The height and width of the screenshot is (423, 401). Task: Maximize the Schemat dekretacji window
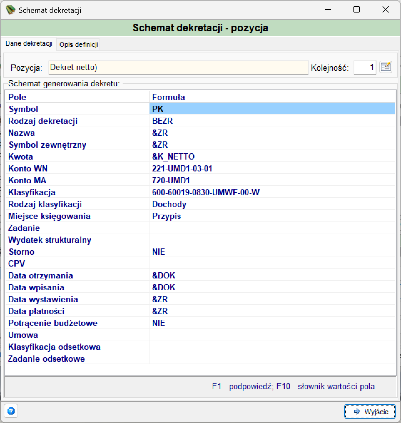[x=357, y=10]
